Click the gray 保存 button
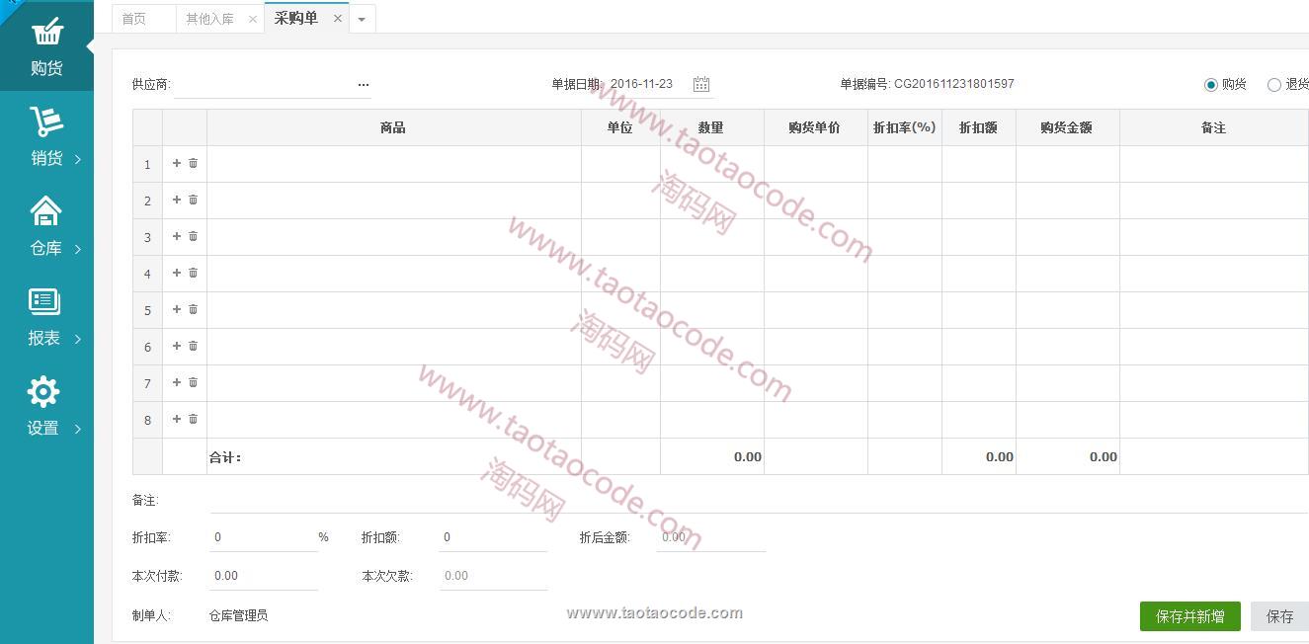Image resolution: width=1309 pixels, height=644 pixels. coord(1279,616)
